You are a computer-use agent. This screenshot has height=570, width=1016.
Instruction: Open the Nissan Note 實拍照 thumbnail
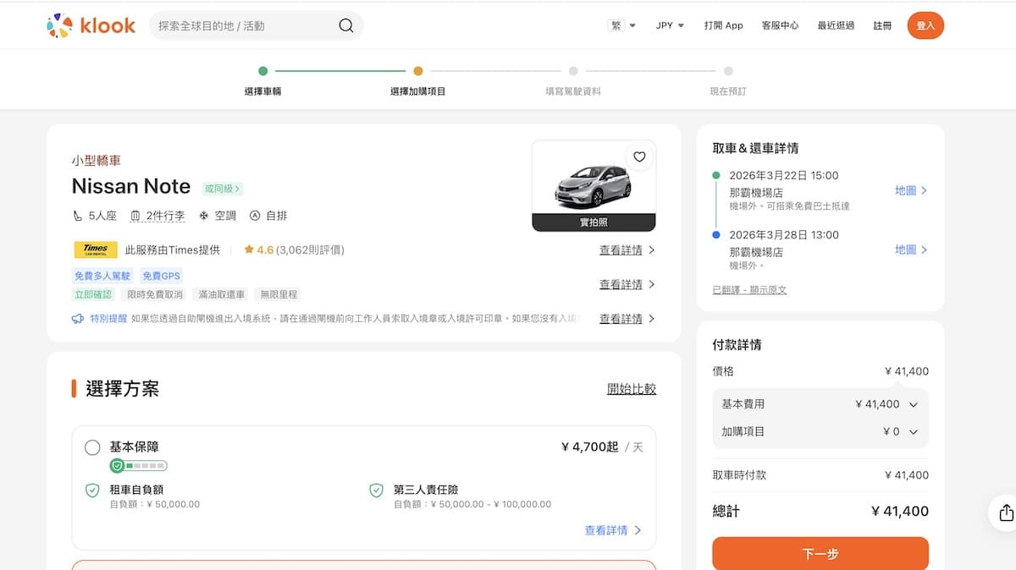[594, 186]
